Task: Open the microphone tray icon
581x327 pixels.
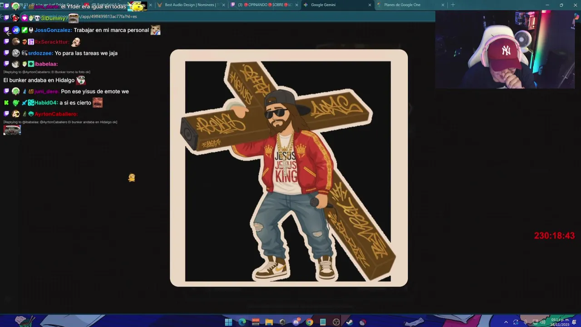Action: click(x=525, y=322)
